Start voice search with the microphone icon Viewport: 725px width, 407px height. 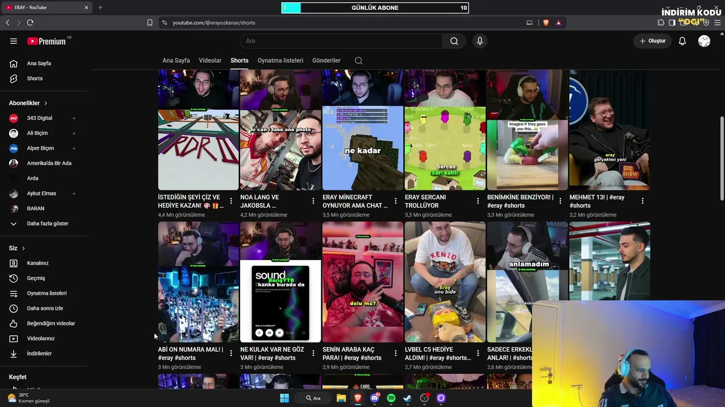(x=480, y=41)
